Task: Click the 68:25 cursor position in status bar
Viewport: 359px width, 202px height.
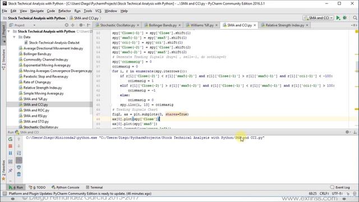Action: (312, 194)
